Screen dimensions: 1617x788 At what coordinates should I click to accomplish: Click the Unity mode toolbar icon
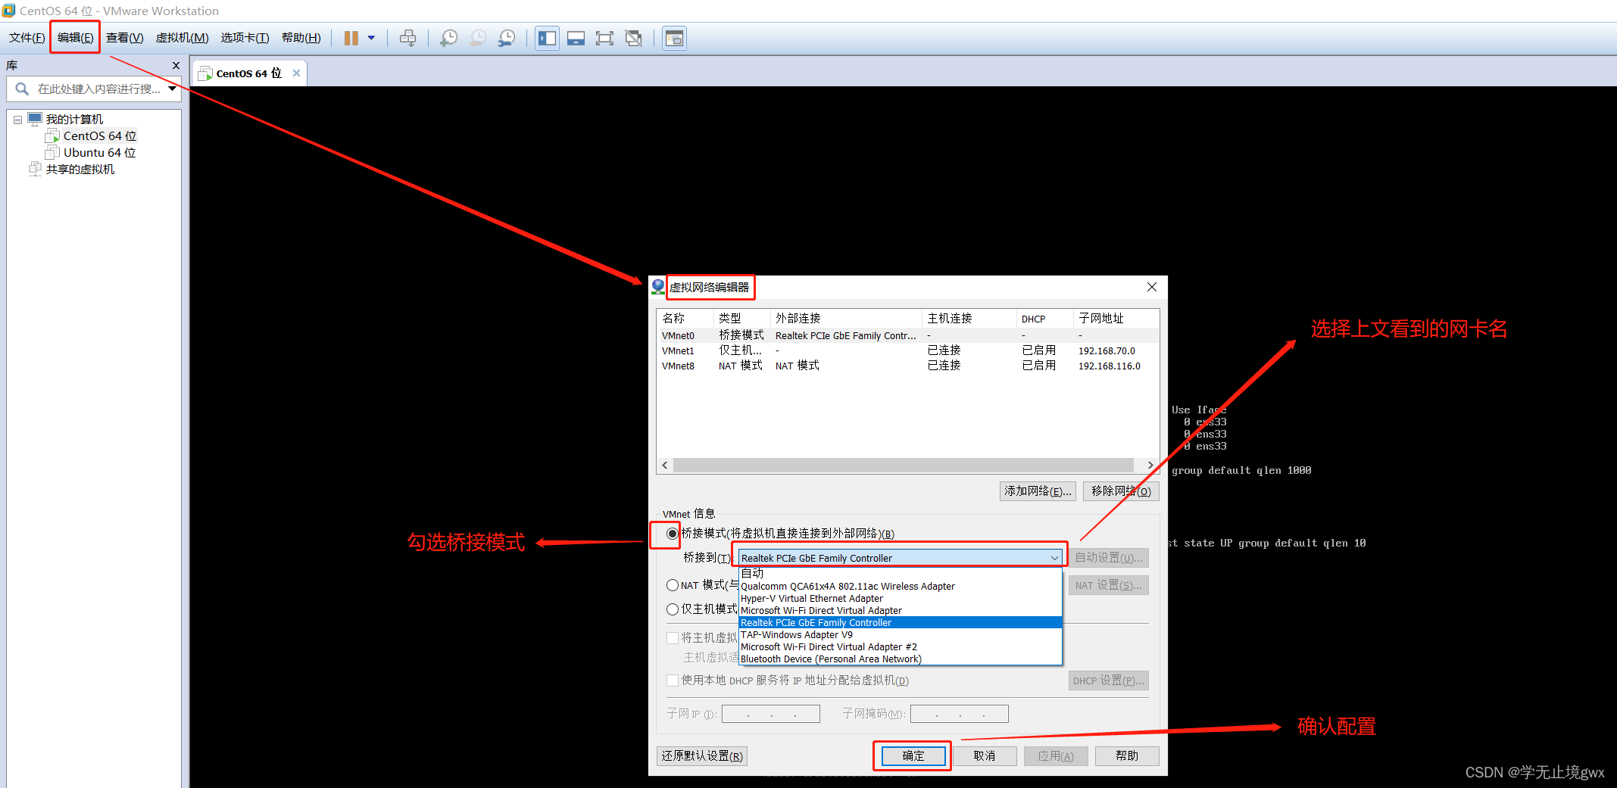pyautogui.click(x=634, y=38)
